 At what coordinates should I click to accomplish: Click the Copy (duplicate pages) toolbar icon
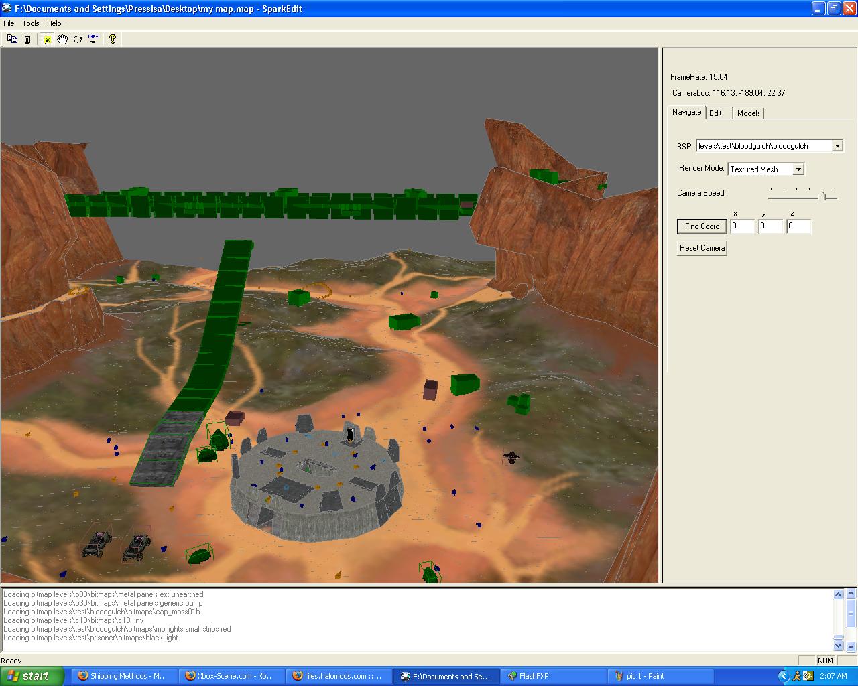pos(12,39)
